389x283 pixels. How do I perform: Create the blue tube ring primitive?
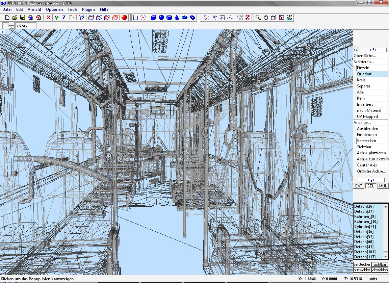[193, 17]
